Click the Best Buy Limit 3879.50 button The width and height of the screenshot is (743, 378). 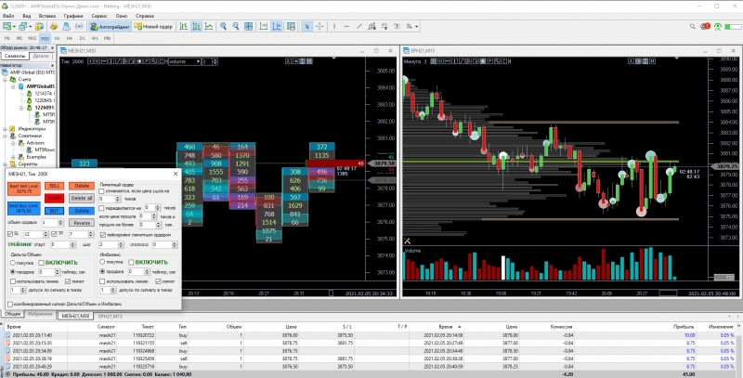coord(24,208)
